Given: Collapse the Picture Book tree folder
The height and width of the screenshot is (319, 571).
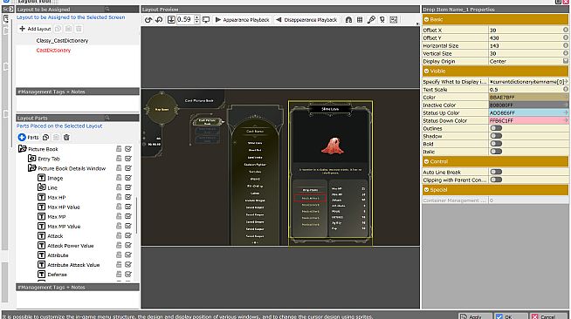Looking at the screenshot, I should pos(22,148).
